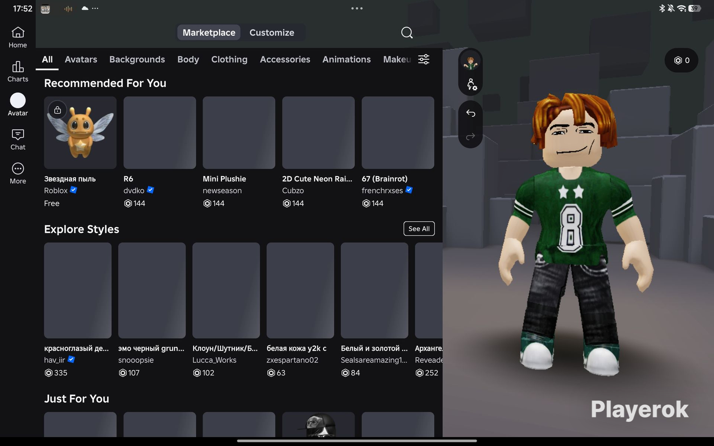This screenshot has width=714, height=446.
Task: Open the Just For You hat thumbnail
Action: (x=318, y=425)
